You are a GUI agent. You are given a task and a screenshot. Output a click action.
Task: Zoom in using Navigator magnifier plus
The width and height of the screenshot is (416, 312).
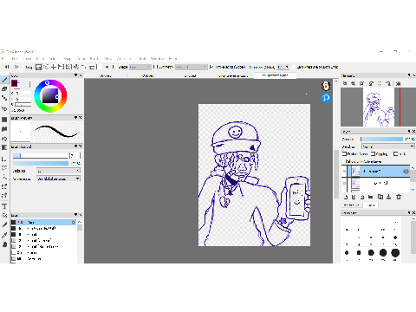(345, 83)
